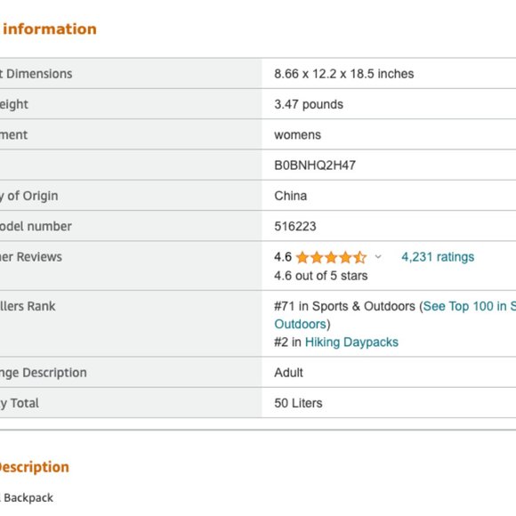Open See Top 100 in Sports link
The image size is (516, 516).
(469, 306)
